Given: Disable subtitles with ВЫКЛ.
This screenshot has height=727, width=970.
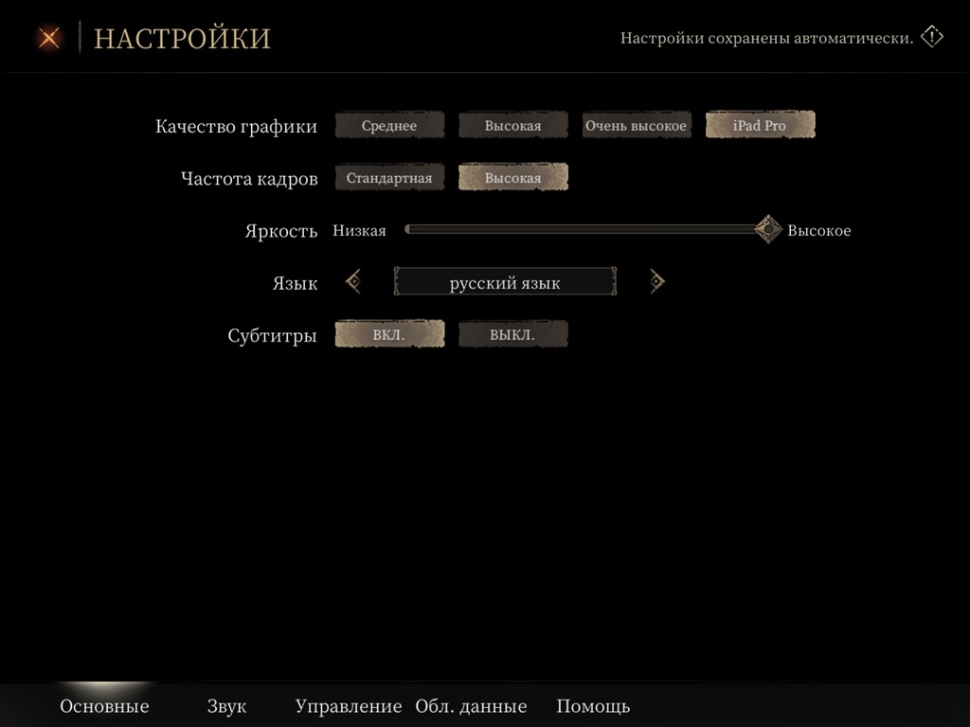Looking at the screenshot, I should 512,335.
